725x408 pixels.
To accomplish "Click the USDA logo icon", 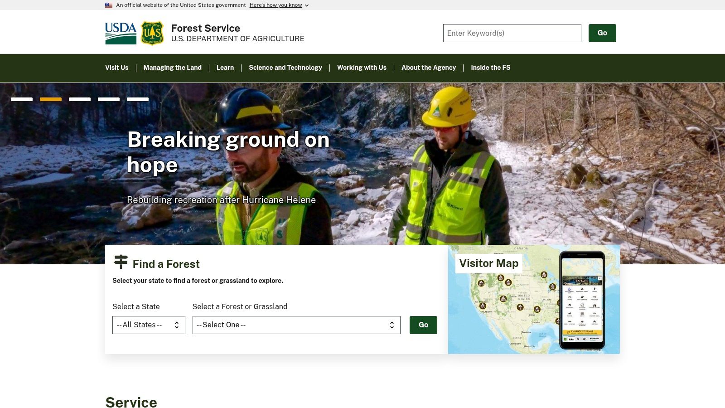I will pos(121,33).
